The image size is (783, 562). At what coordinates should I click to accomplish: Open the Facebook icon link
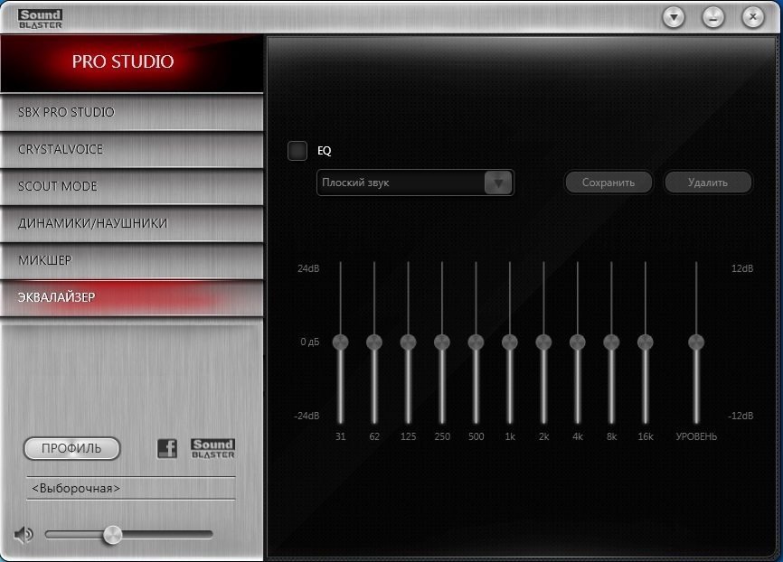tap(167, 448)
